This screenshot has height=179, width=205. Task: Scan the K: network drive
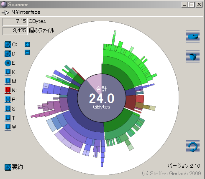coord(8,72)
